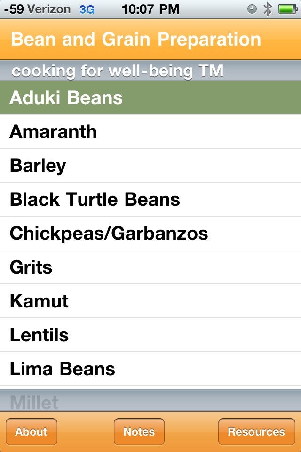Select Kamut from the list
Image resolution: width=301 pixels, height=452 pixels.
[150, 301]
